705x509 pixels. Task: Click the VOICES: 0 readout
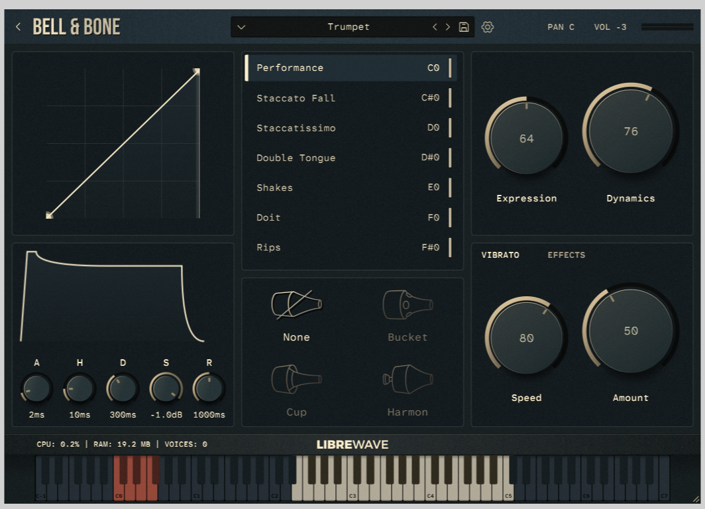186,444
